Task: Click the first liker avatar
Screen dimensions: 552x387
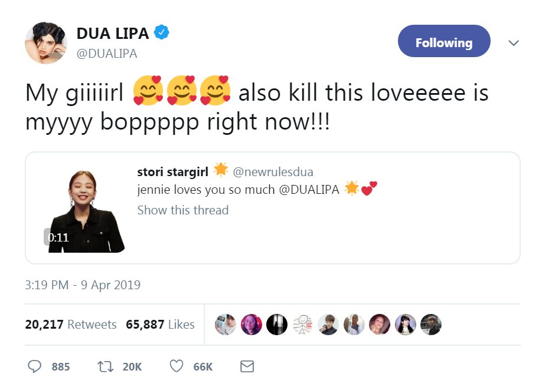Action: tap(226, 324)
